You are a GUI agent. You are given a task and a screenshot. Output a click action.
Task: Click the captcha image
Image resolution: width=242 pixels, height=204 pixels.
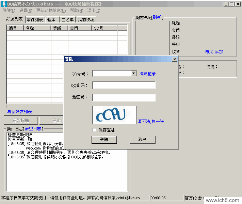click(x=114, y=115)
